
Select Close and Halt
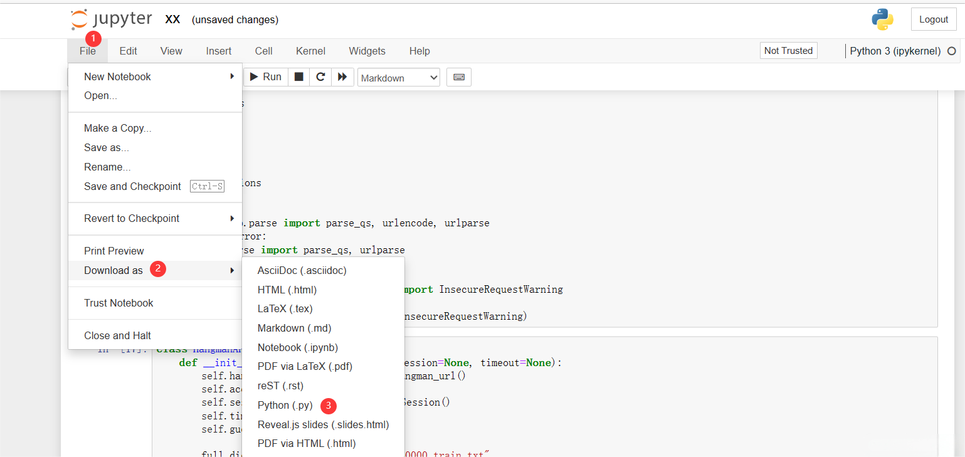(155, 335)
